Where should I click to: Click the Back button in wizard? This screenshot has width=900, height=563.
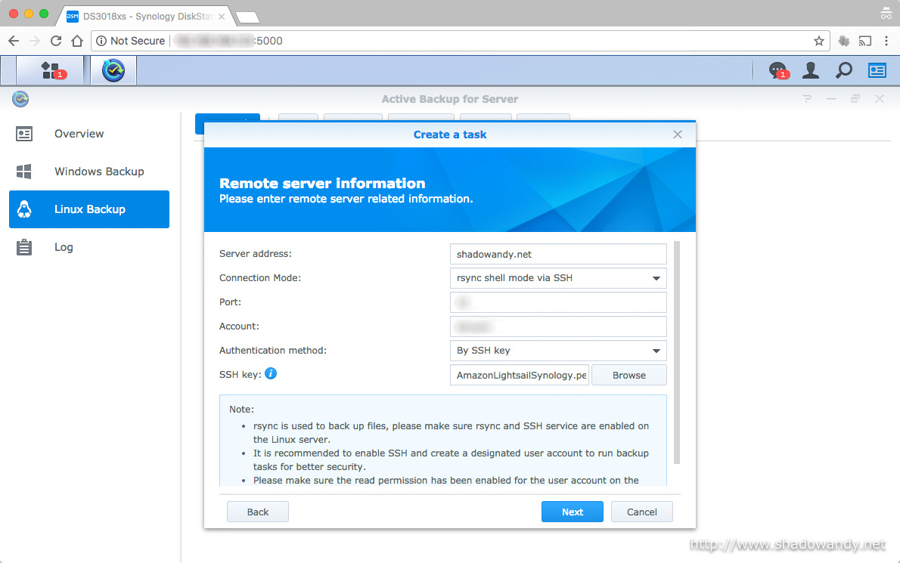click(x=258, y=512)
